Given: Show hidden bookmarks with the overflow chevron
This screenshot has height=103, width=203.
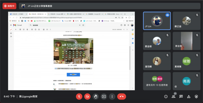Looking at the screenshot, I should [x=124, y=21].
